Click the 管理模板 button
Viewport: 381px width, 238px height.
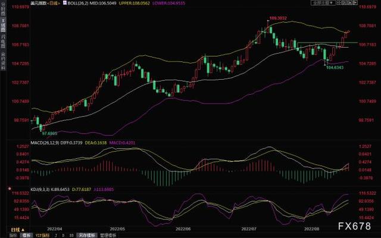point(108,236)
